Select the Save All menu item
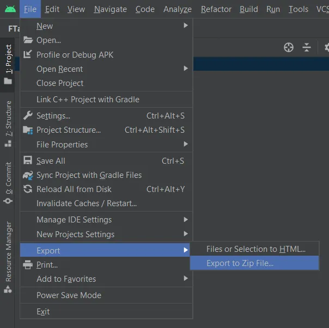329x328 pixels. click(106, 161)
